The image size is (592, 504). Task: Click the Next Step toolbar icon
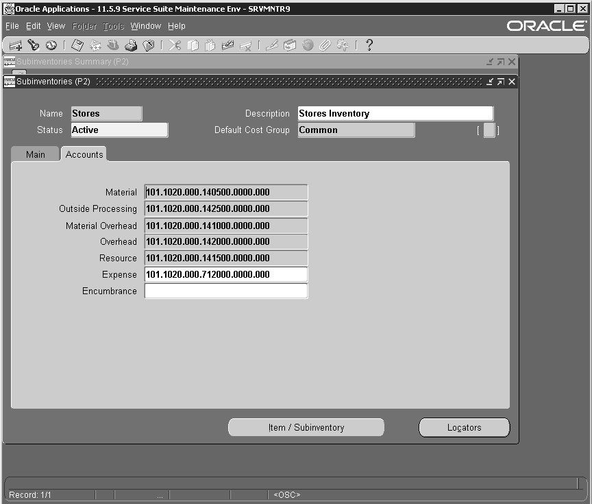point(95,45)
